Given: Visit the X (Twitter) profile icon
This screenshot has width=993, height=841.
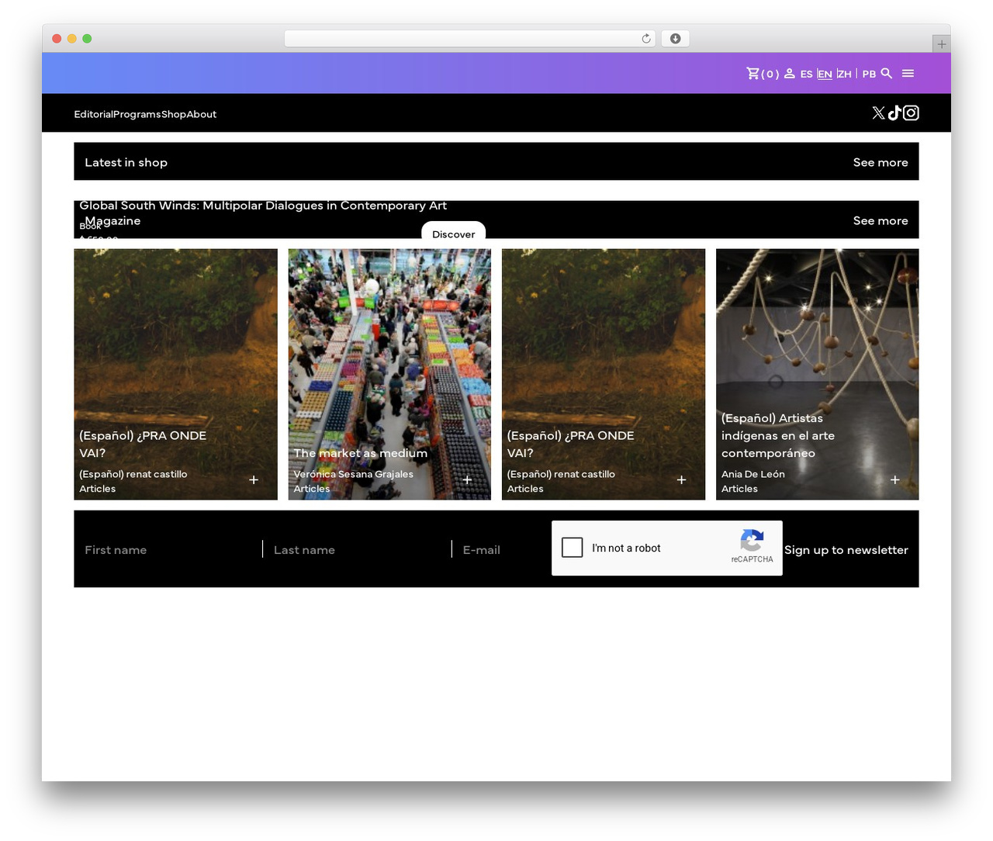Looking at the screenshot, I should click(x=878, y=113).
